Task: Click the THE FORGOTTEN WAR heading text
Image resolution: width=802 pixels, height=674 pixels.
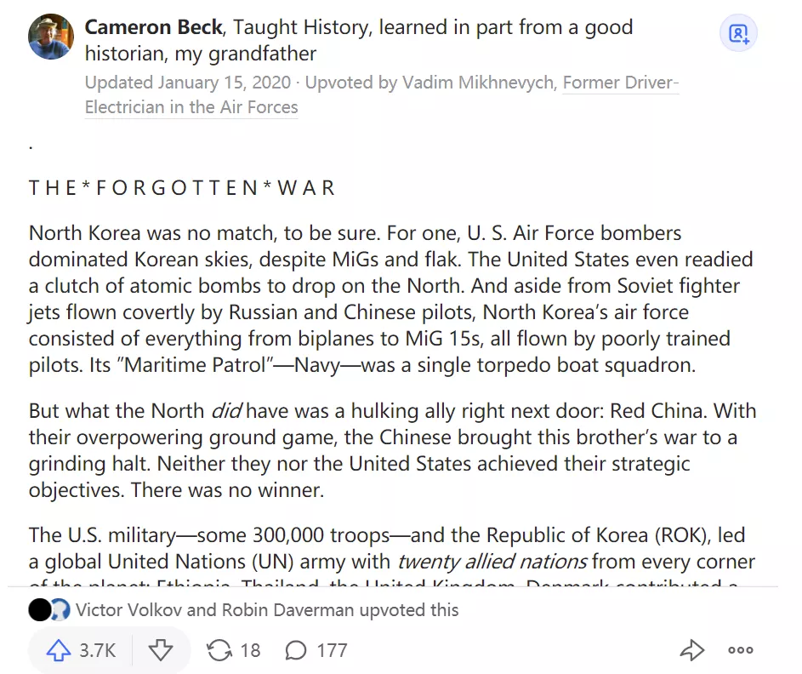Action: point(182,188)
